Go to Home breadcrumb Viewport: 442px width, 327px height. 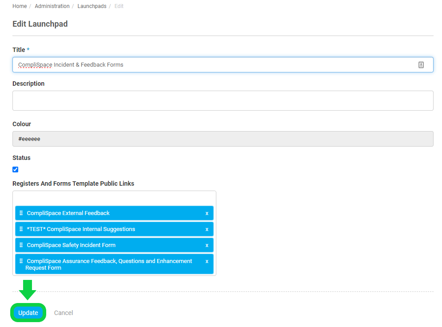[x=20, y=6]
